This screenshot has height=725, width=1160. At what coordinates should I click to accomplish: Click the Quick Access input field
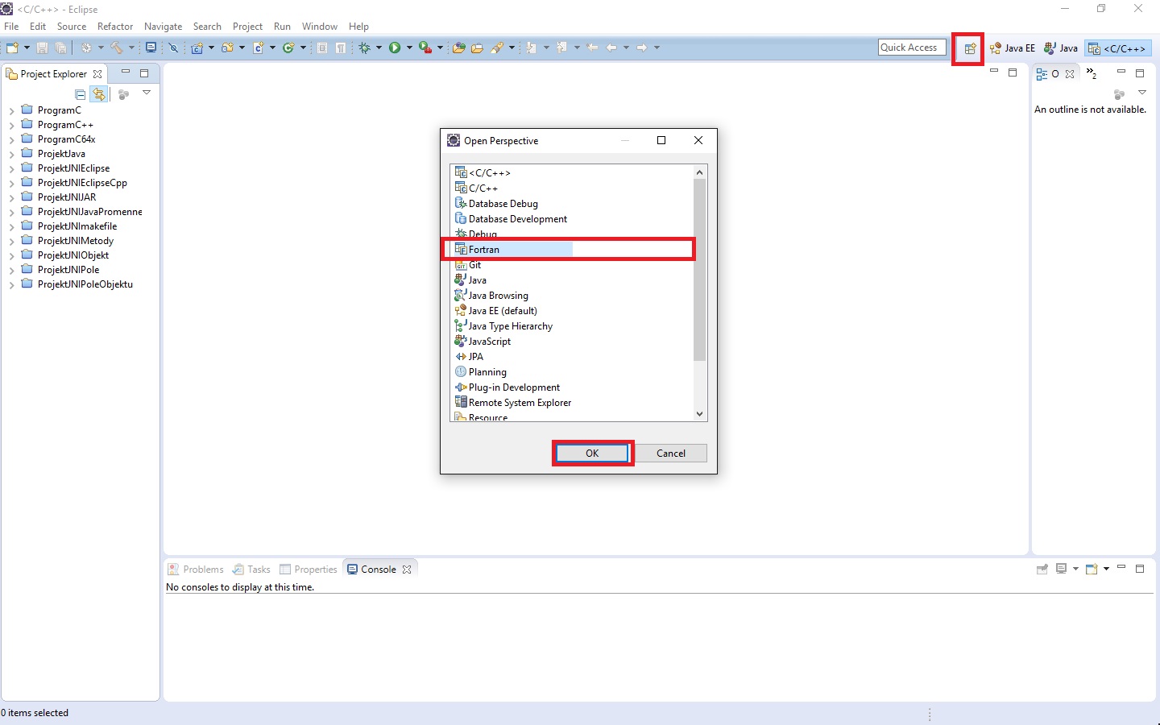[x=912, y=48]
